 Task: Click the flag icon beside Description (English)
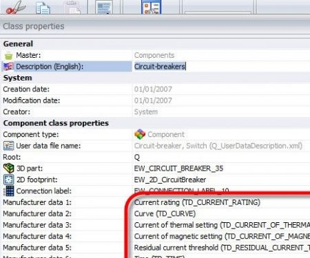8,67
